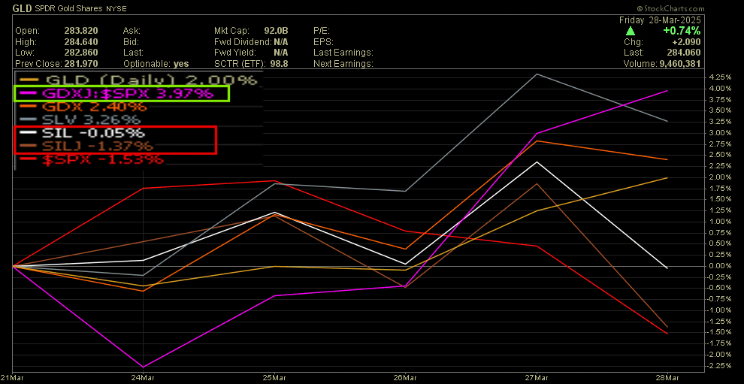Click the Ask label
This screenshot has width=744, height=384.
[x=133, y=31]
